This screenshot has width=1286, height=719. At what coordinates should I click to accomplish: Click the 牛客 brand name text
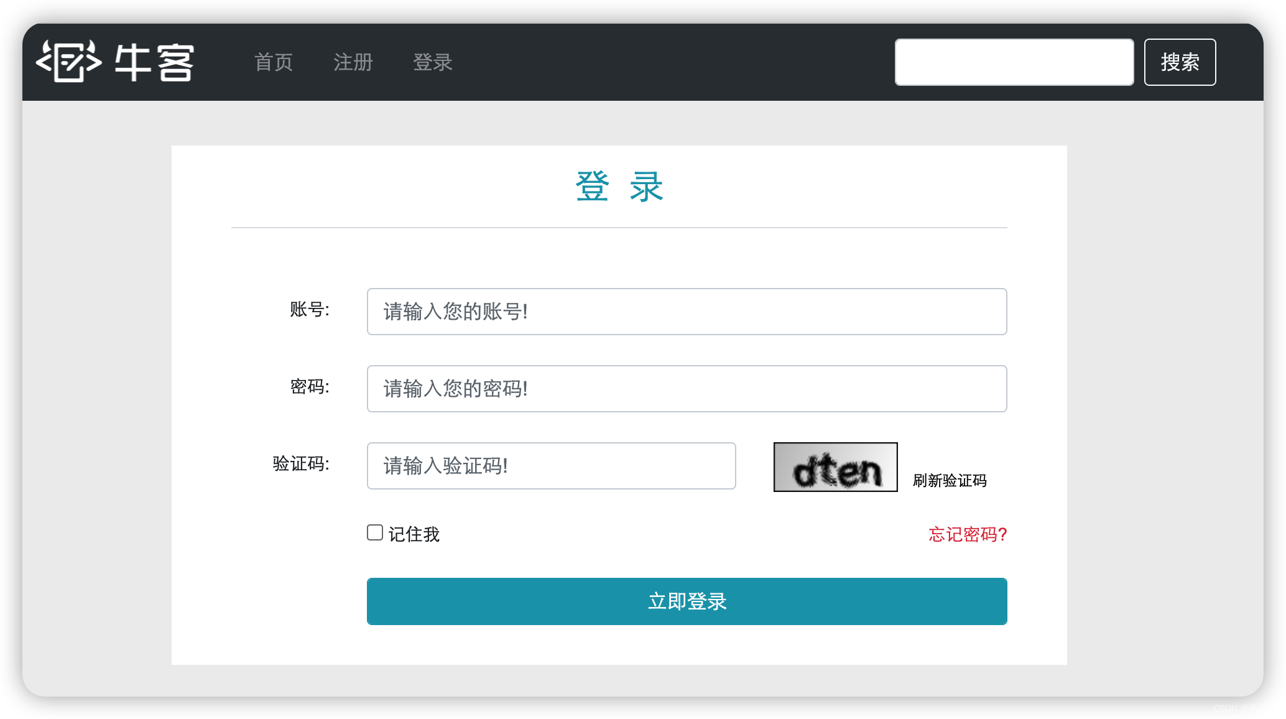coord(154,62)
